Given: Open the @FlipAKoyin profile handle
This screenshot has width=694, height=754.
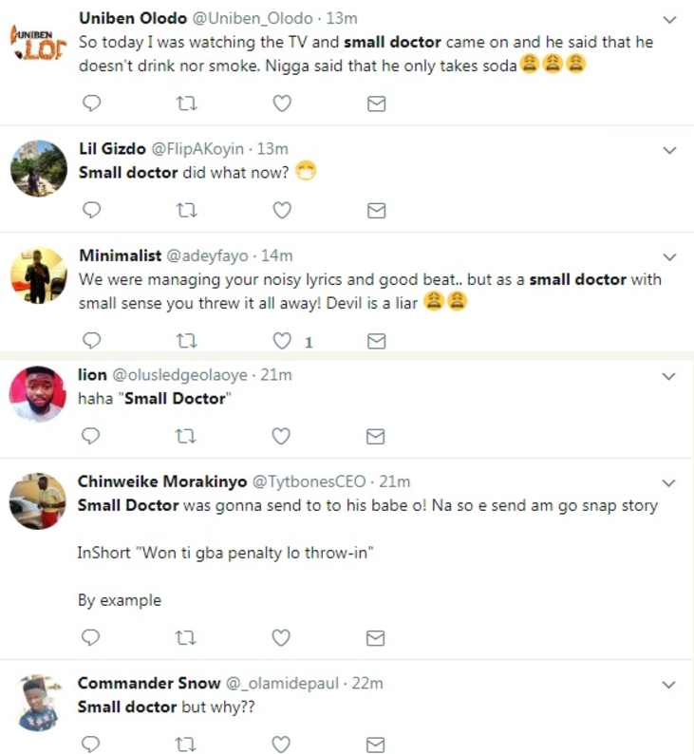Looking at the screenshot, I should [x=197, y=149].
